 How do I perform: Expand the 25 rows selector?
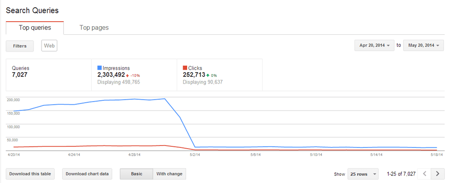(363, 174)
